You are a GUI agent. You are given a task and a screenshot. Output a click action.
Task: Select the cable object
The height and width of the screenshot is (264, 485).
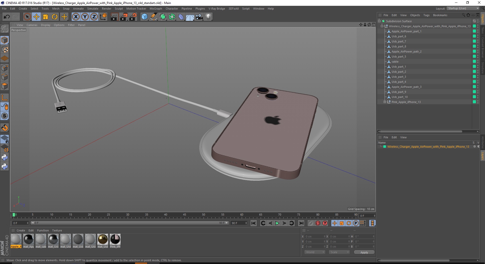pyautogui.click(x=395, y=62)
